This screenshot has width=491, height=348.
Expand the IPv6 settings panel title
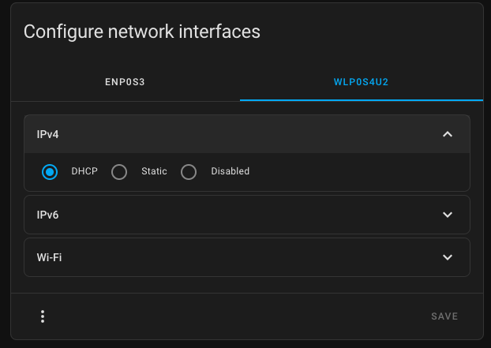click(x=48, y=215)
